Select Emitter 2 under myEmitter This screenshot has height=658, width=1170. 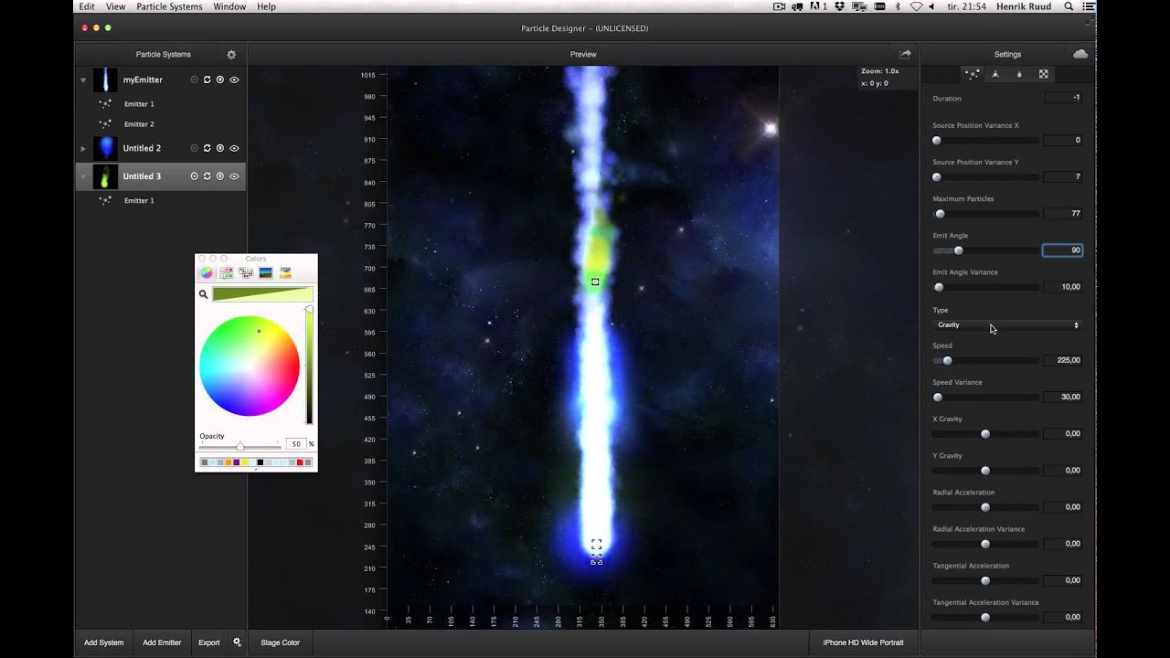139,124
